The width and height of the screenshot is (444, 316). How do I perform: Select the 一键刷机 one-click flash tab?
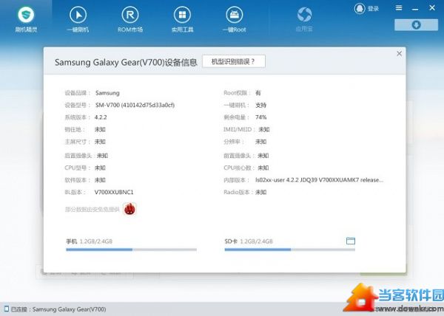tap(78, 19)
